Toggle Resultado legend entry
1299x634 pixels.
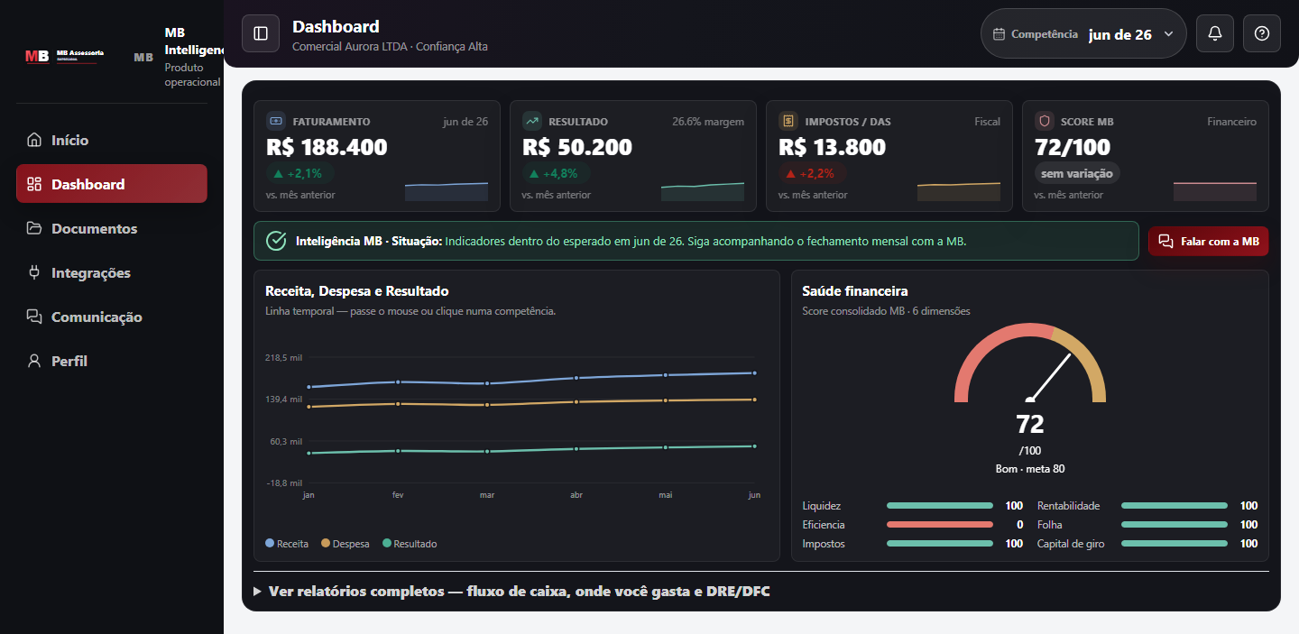pos(410,544)
